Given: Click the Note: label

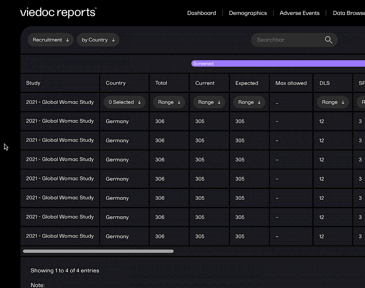Looking at the screenshot, I should [x=38, y=285].
